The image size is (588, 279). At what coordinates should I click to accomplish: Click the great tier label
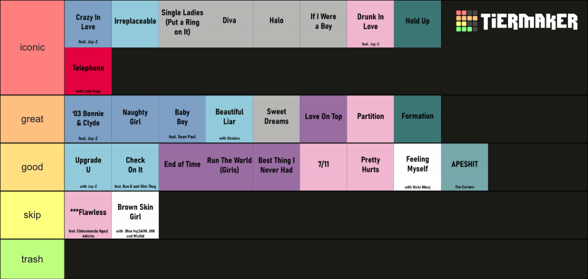(x=32, y=119)
